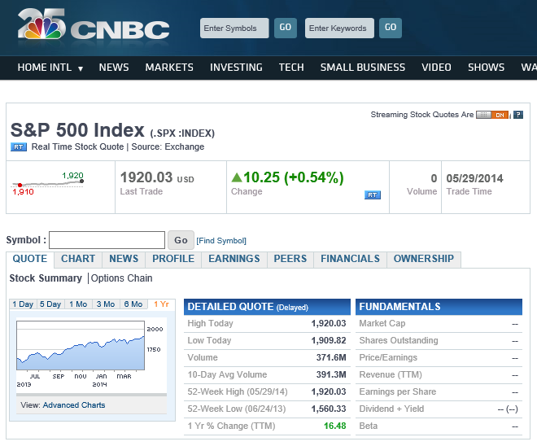Switch to the CHART tab
The height and width of the screenshot is (446, 537).
(78, 259)
